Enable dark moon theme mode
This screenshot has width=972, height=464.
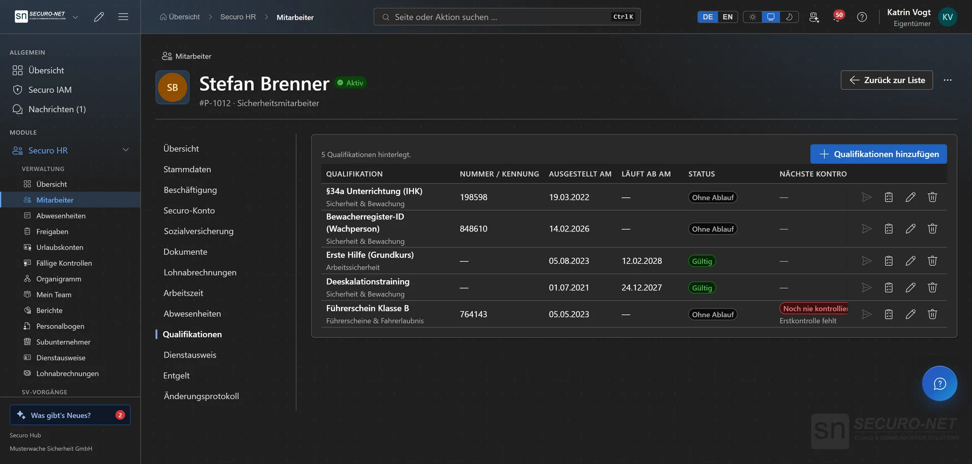789,17
